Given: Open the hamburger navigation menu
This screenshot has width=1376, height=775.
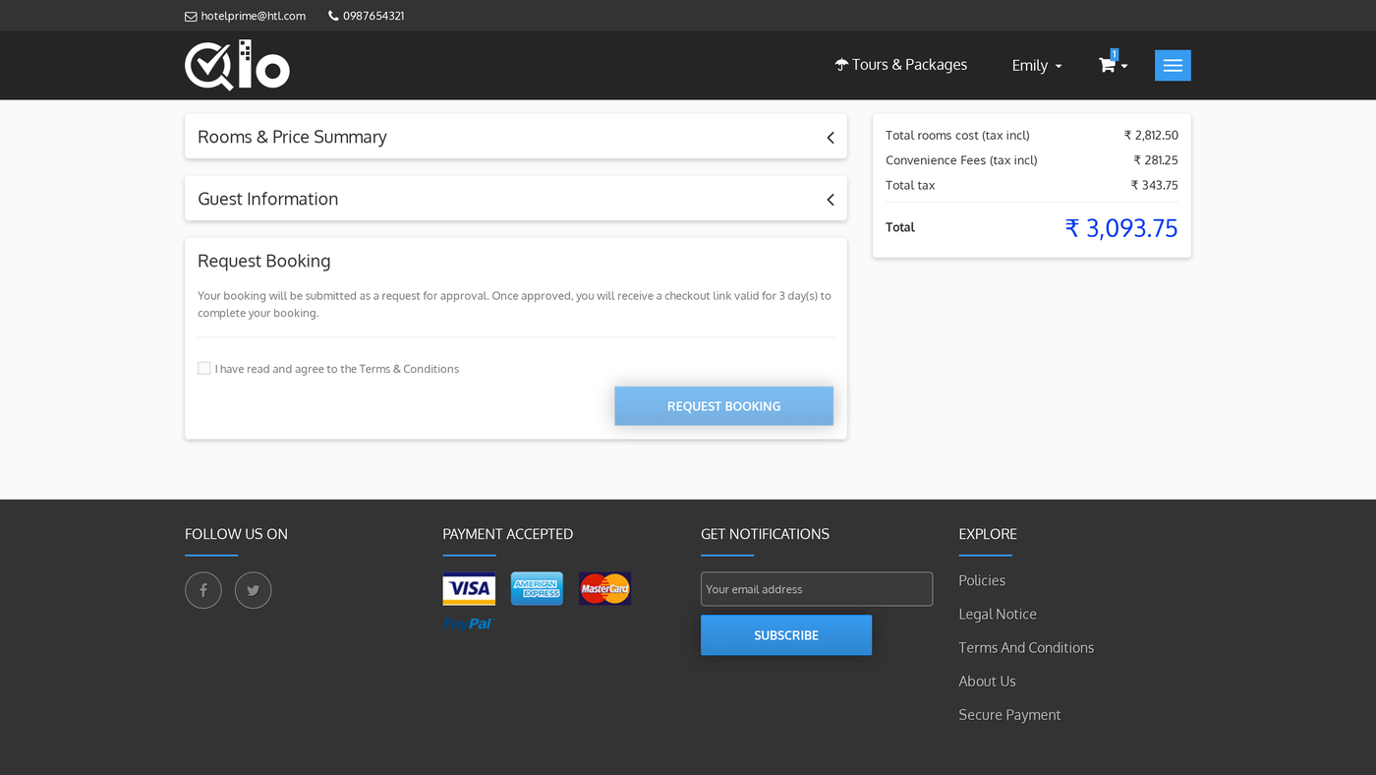Looking at the screenshot, I should click(x=1173, y=65).
